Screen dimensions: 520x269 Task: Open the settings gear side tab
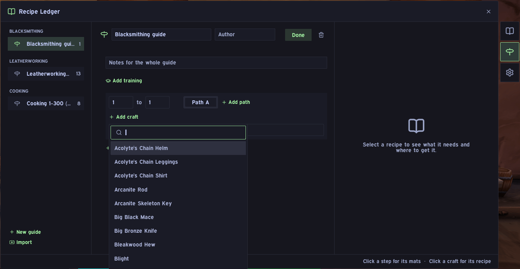point(510,73)
